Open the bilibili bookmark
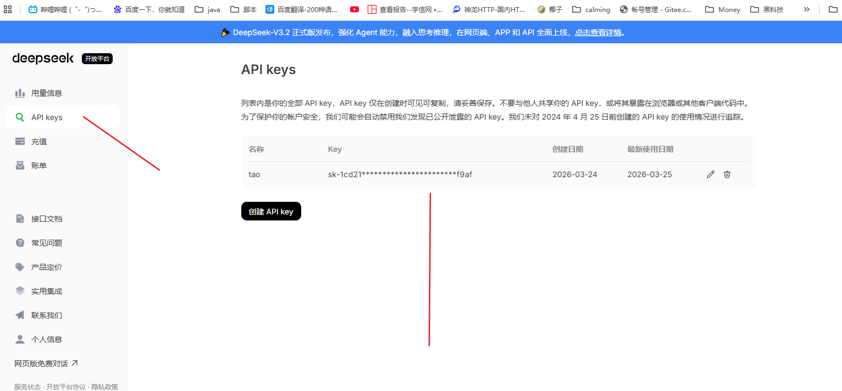Viewport: 842px width, 391px height. [x=65, y=9]
